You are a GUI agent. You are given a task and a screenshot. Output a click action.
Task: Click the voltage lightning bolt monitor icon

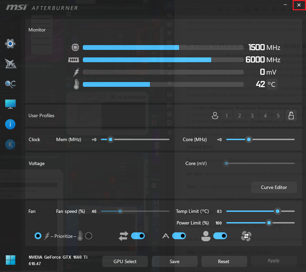(76, 72)
